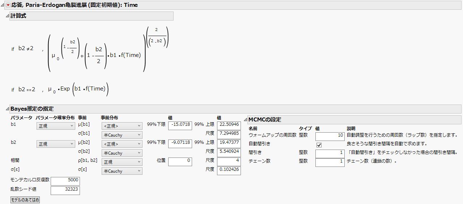This screenshot has height=204, width=463.
Task: Collapse the MCMCの設定 section
Action: pyautogui.click(x=245, y=120)
